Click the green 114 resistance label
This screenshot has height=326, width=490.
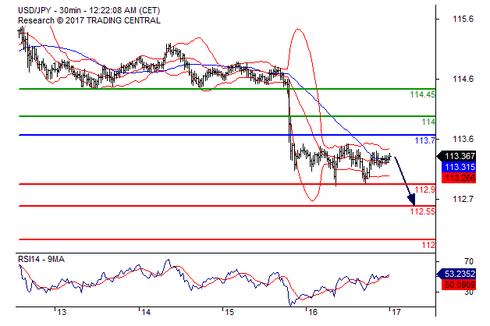point(428,122)
